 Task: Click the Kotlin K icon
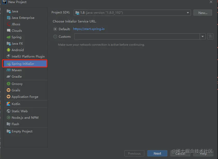pyautogui.click(x=9, y=104)
